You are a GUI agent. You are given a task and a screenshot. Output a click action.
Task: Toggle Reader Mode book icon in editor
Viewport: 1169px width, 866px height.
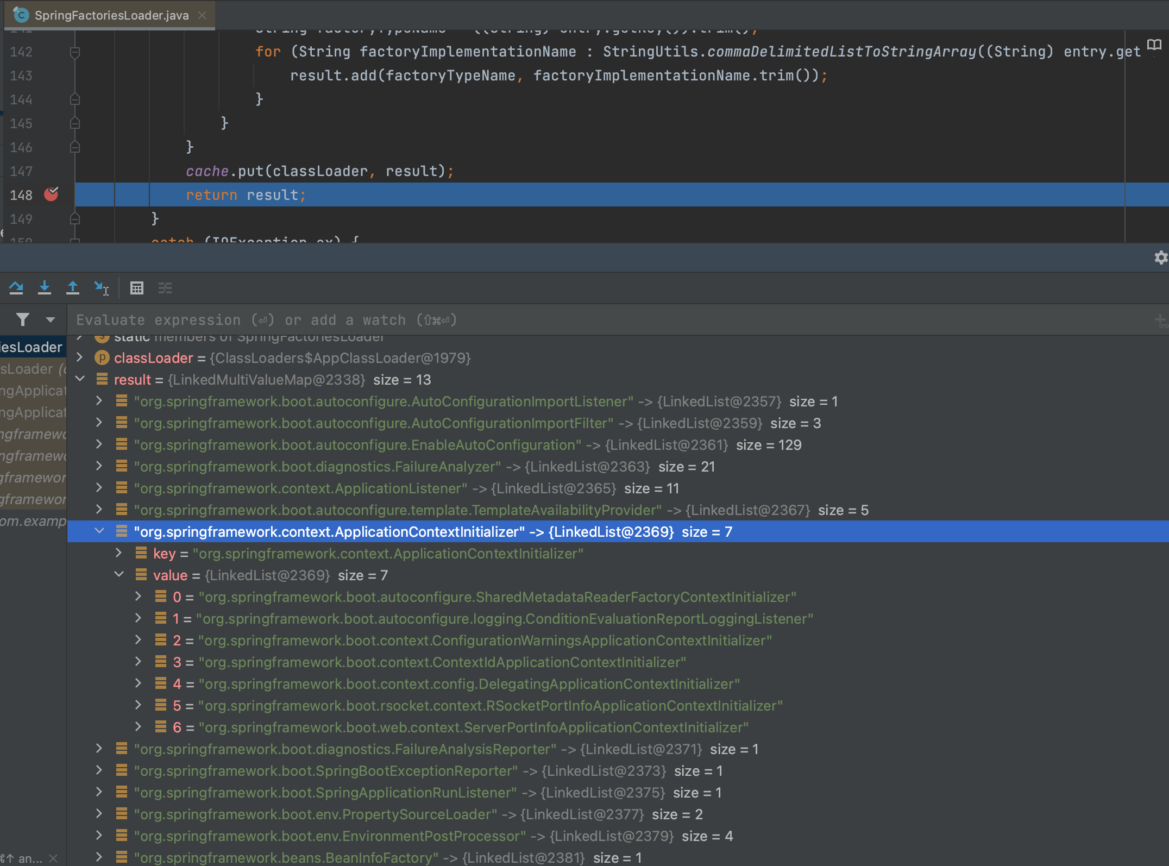click(1154, 45)
